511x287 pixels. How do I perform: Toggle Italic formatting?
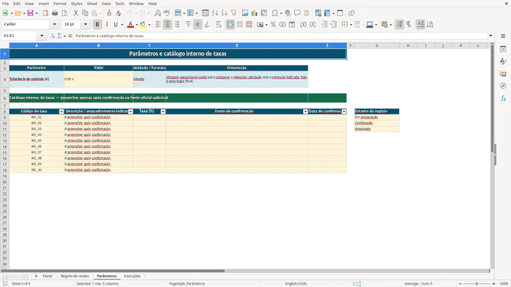[107, 25]
